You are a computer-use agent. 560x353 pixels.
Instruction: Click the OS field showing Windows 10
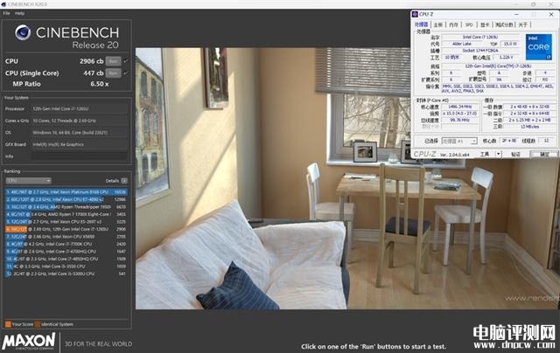click(80, 133)
